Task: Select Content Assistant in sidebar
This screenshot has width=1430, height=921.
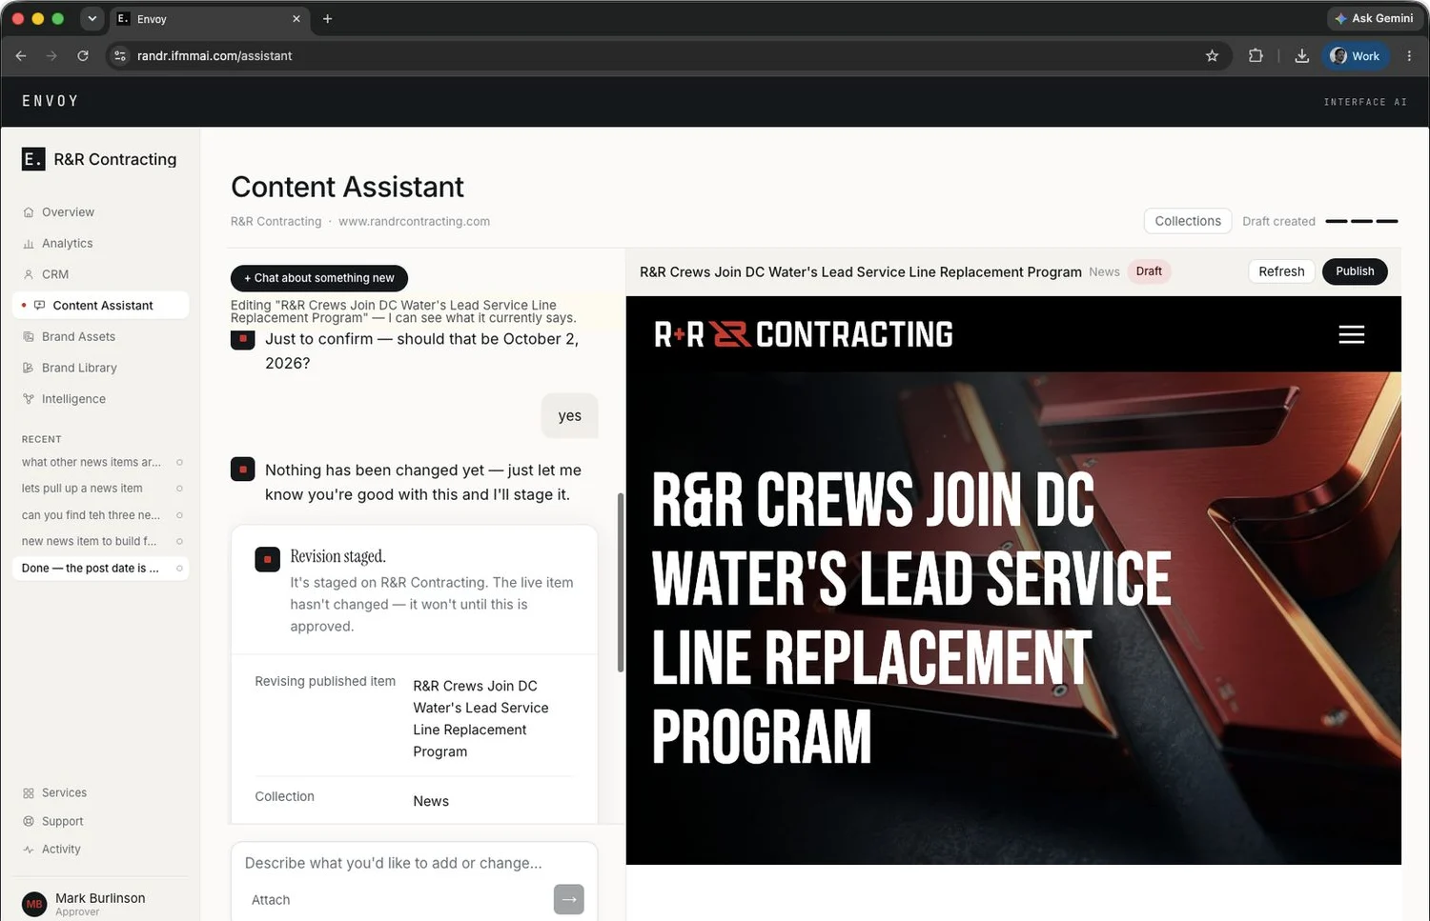Action: point(100,306)
